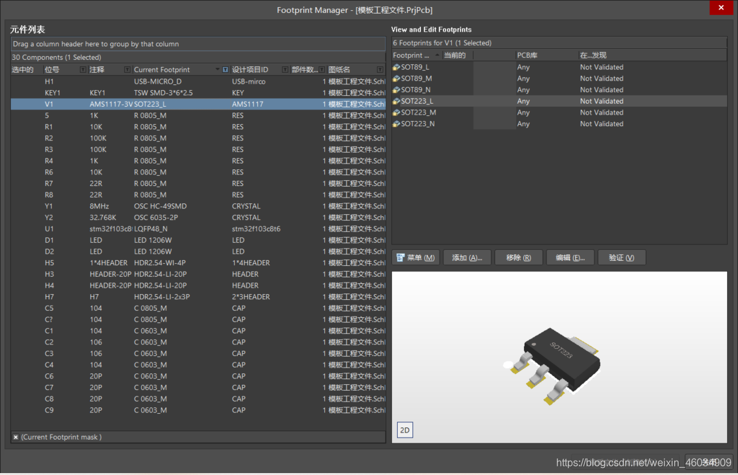Image resolution: width=738 pixels, height=475 pixels.
Task: Click the SOT89_M footprint icon
Action: (x=396, y=79)
